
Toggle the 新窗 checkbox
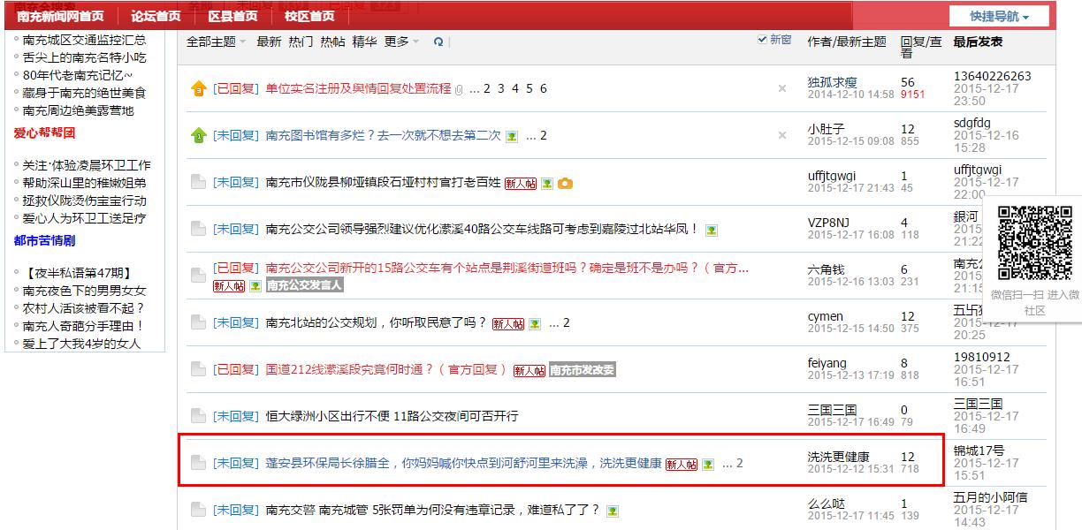(x=763, y=40)
